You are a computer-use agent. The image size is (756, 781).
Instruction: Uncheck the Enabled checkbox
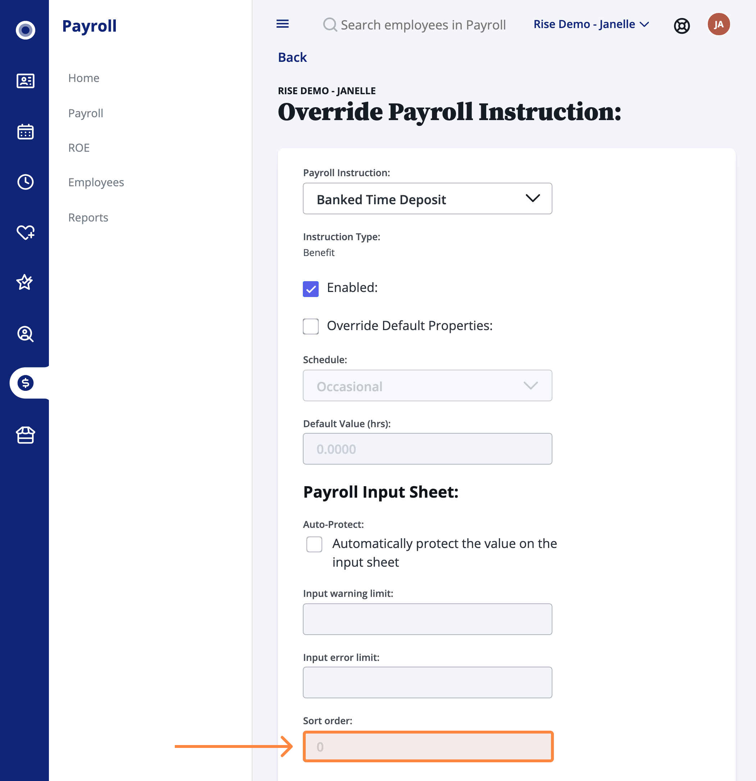pyautogui.click(x=310, y=288)
